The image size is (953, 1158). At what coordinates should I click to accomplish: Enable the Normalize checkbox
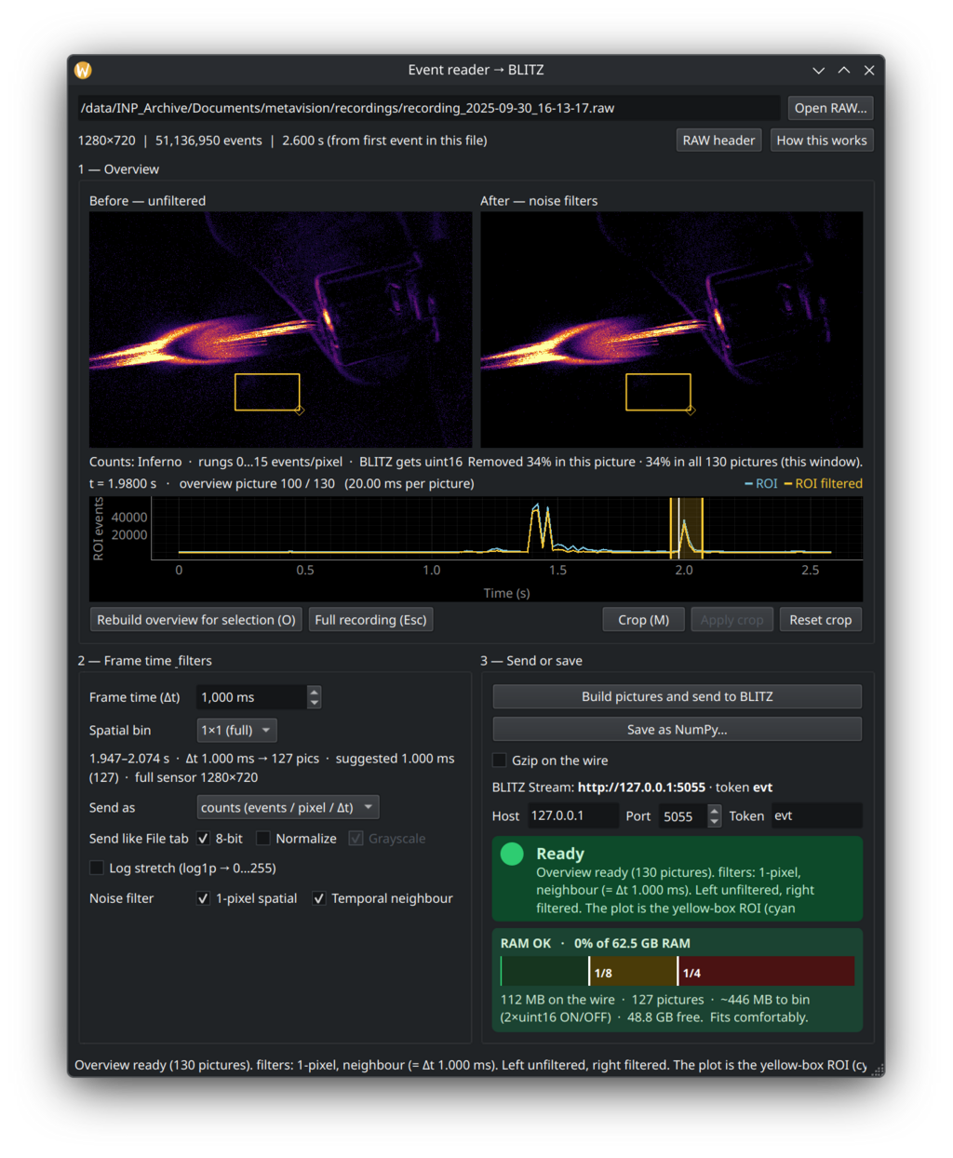[x=263, y=839]
